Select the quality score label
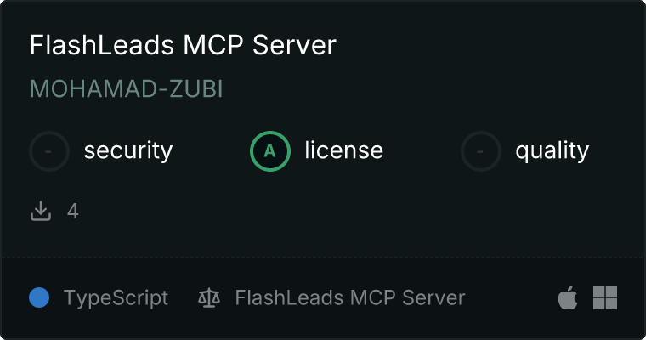This screenshot has width=646, height=340. tap(552, 150)
